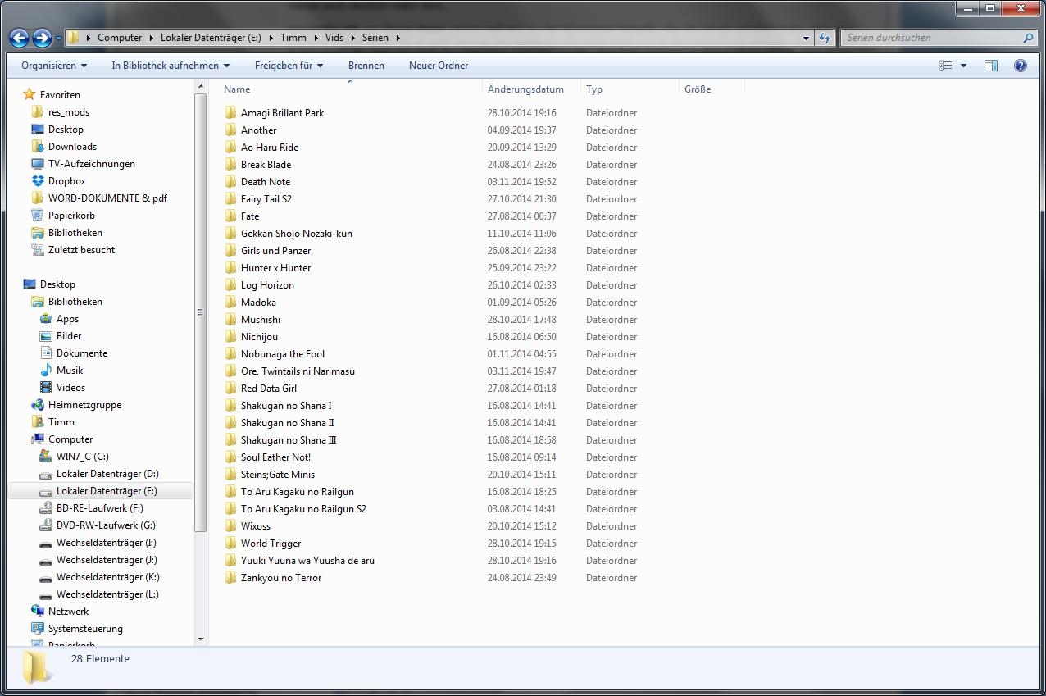Click the 'Timm' breadcrumb in address bar
Screen dimensions: 1046x696
click(x=293, y=38)
